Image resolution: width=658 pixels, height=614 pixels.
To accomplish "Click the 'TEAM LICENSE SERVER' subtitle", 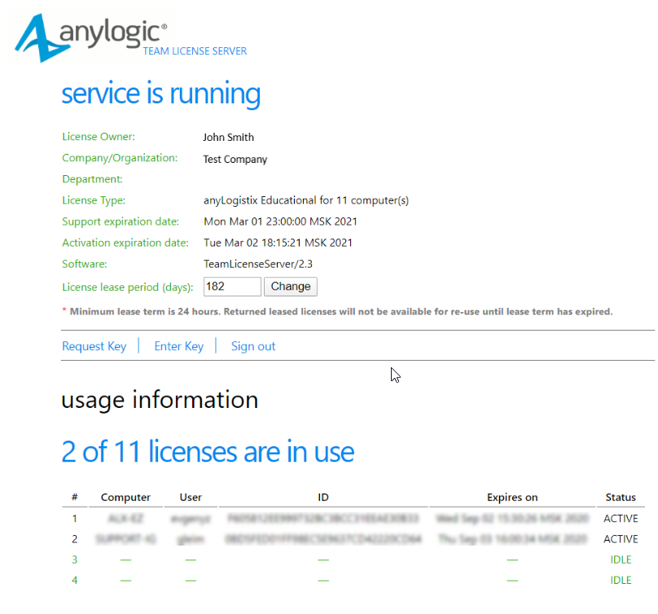I will 195,51.
